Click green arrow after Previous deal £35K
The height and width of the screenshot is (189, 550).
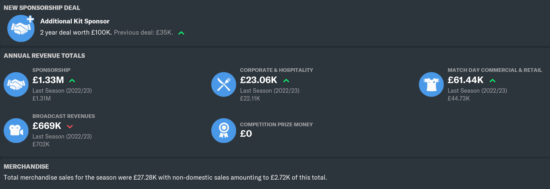pyautogui.click(x=181, y=33)
